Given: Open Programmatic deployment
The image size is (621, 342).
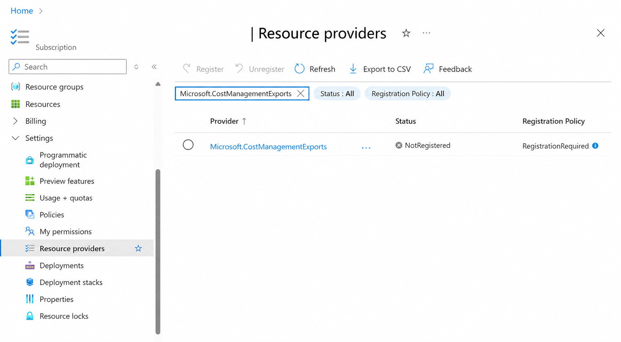Looking at the screenshot, I should tap(63, 160).
